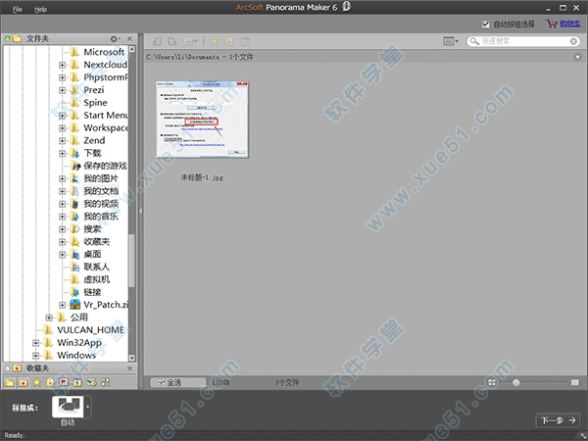Click the red flag icon in favorites bar
588x441 pixels.
point(64,382)
